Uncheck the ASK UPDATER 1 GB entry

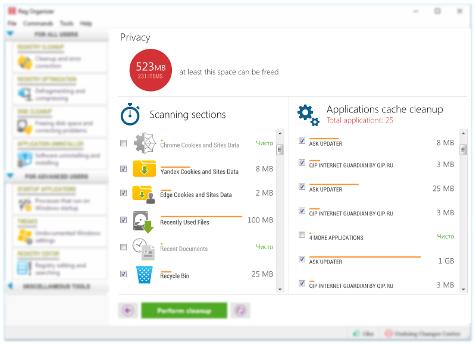click(x=302, y=259)
